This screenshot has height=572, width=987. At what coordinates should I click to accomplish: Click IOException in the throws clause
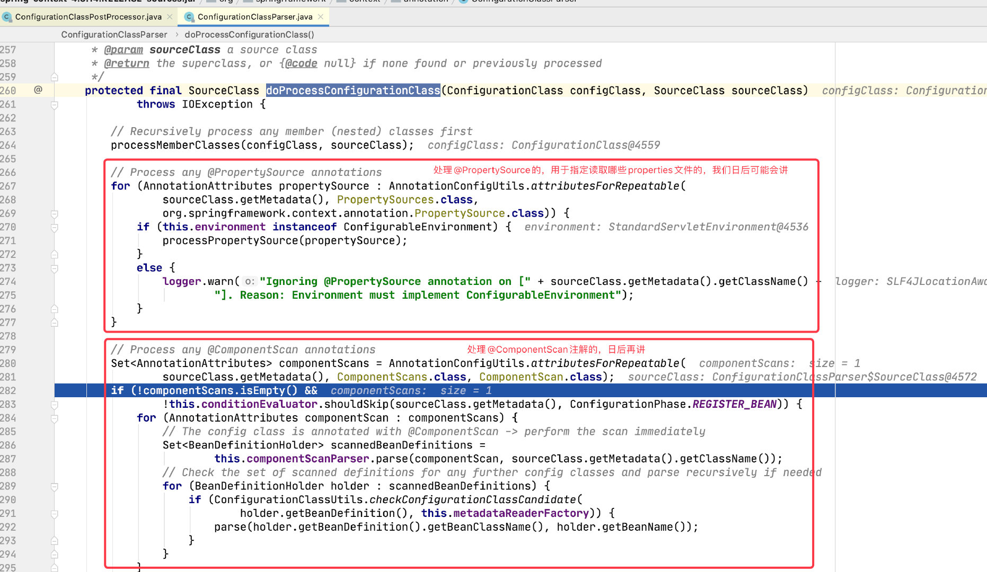pyautogui.click(x=217, y=104)
